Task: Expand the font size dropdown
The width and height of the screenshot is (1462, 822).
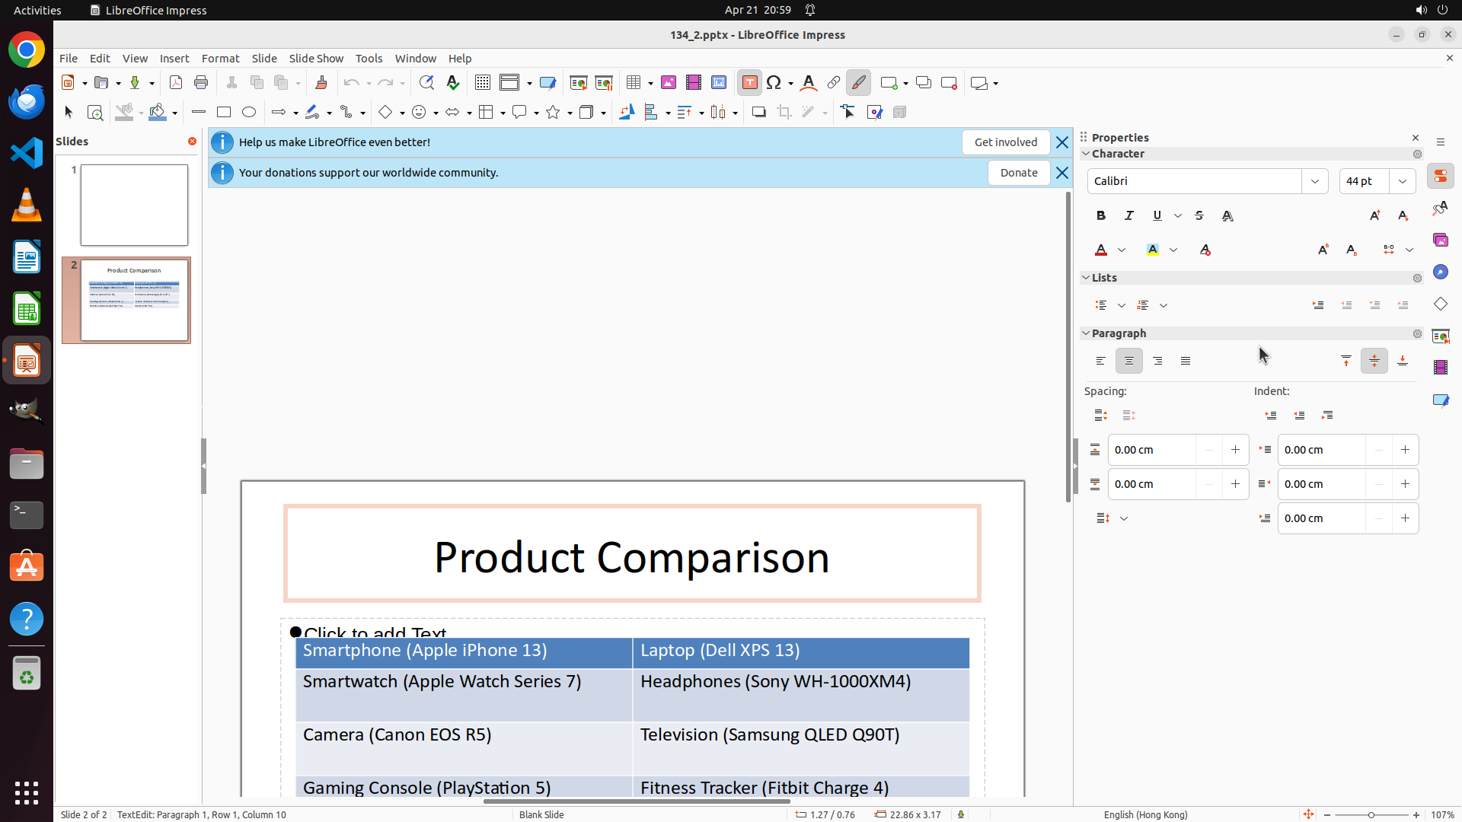Action: (1403, 181)
